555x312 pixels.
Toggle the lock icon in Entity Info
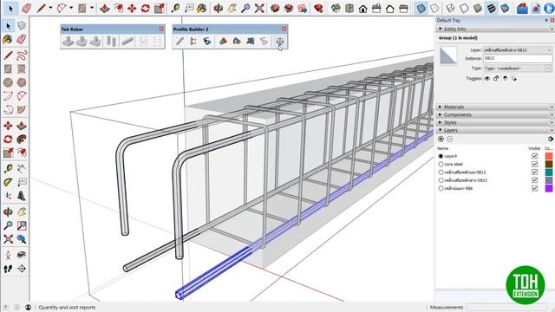click(x=496, y=79)
